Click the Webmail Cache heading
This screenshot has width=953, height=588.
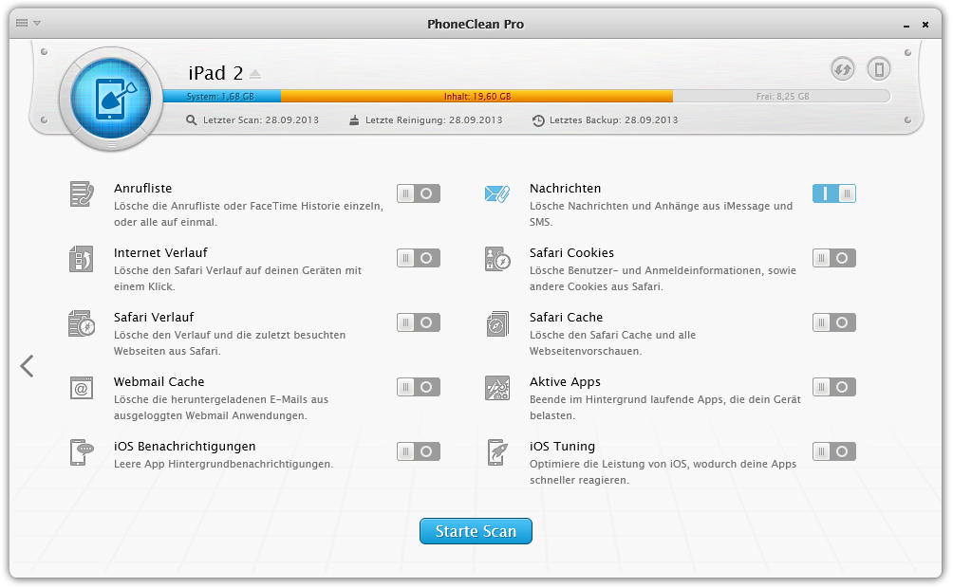point(159,381)
